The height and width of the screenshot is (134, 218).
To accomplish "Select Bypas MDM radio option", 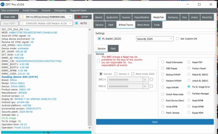I will click(x=189, y=113).
